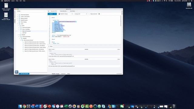Click the Add Team Member button
This screenshot has width=194, height=109.
tap(24, 74)
